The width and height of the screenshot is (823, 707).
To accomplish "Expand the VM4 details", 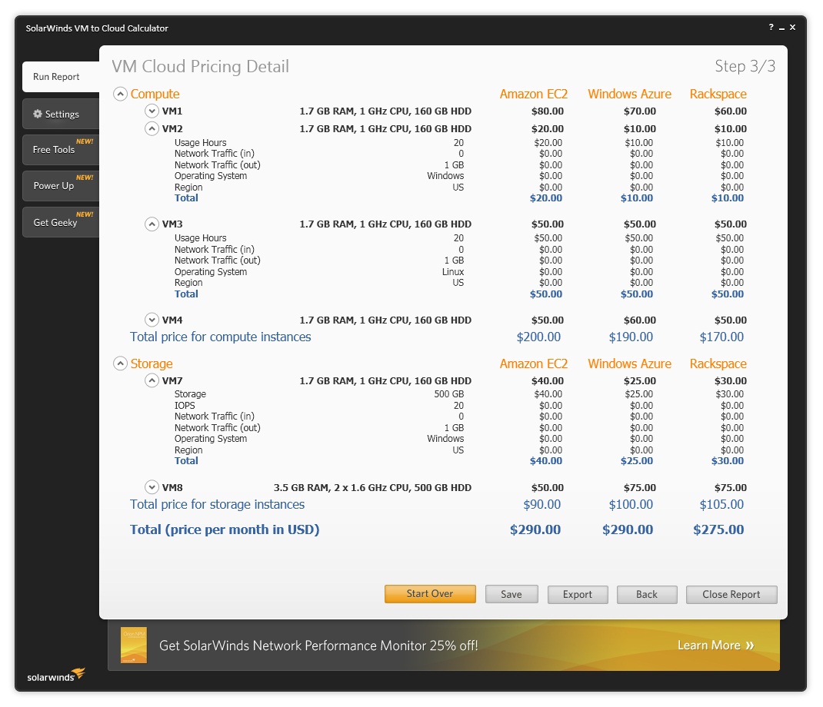I will (152, 320).
